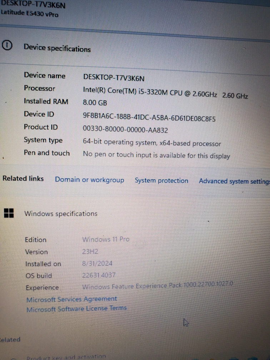
Task: Click the Product ID label
Action: (x=41, y=127)
